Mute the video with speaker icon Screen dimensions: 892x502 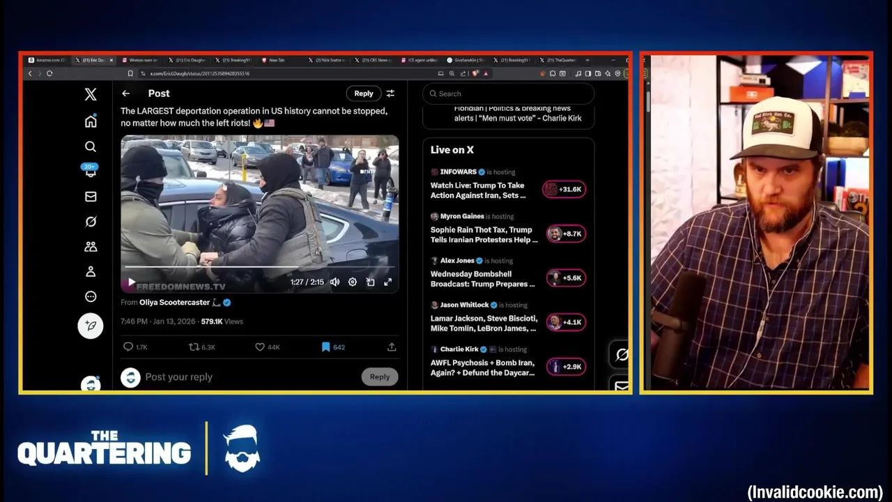(x=334, y=282)
